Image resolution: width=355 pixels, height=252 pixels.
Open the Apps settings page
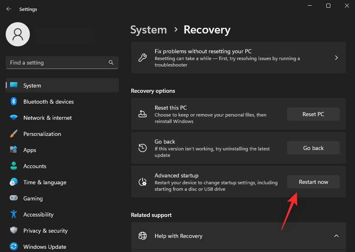(x=29, y=150)
